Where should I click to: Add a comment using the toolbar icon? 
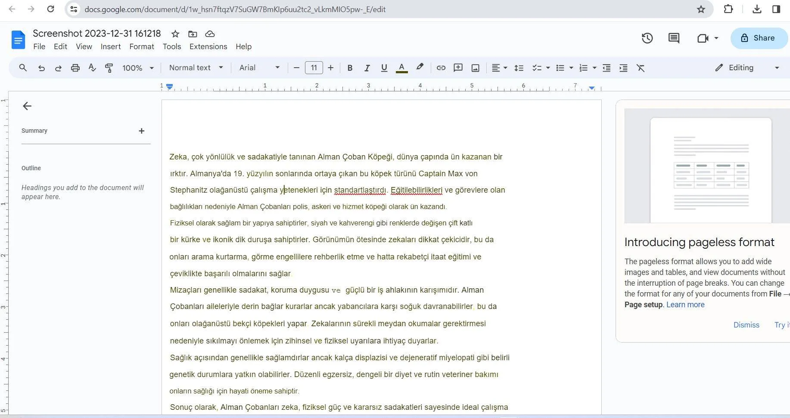pos(458,68)
